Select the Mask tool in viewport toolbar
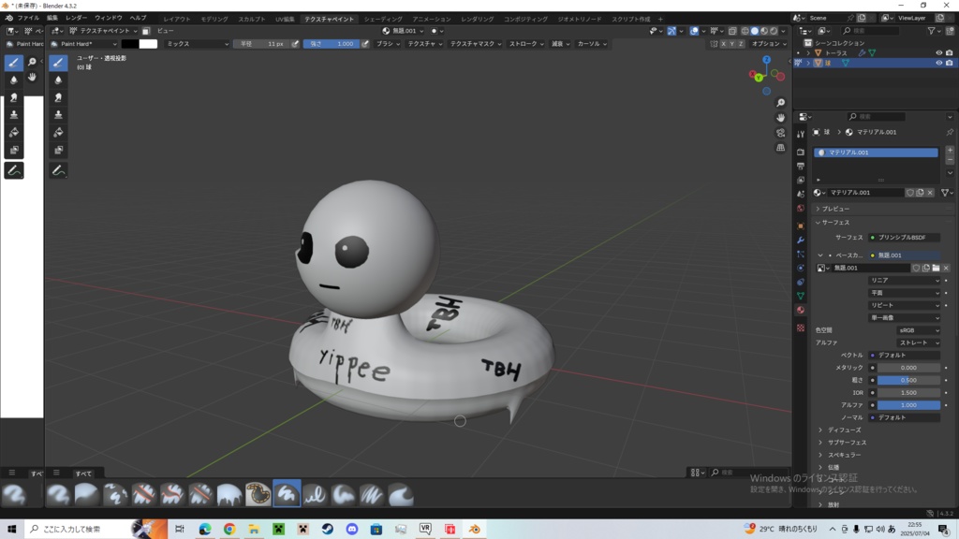The height and width of the screenshot is (539, 959). 58,151
